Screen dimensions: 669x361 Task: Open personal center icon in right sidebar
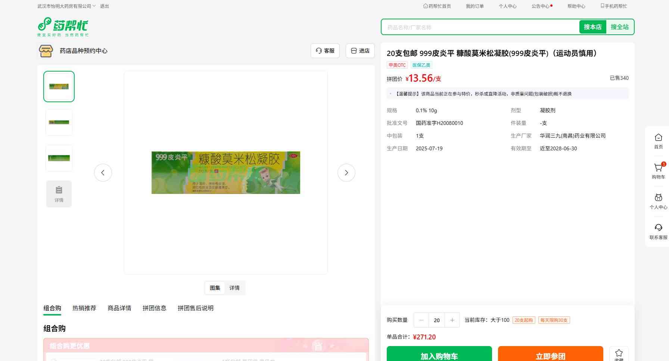pyautogui.click(x=658, y=198)
